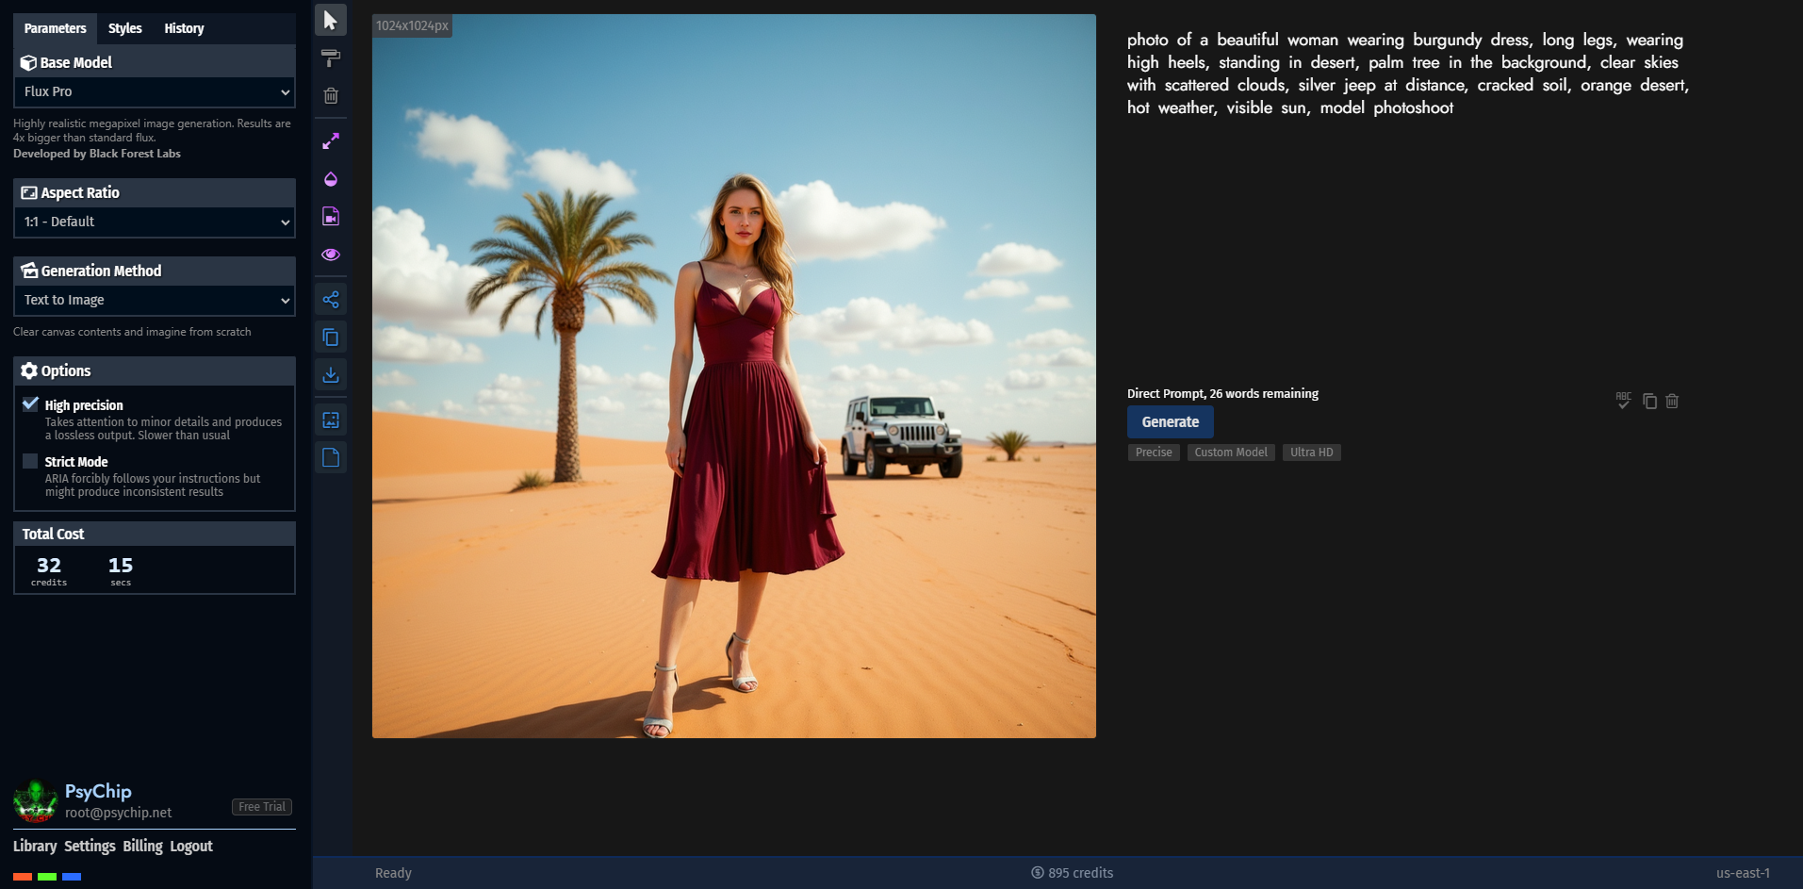Click the share icon in the toolbar
Viewport: 1803px width, 889px height.
pos(331,300)
